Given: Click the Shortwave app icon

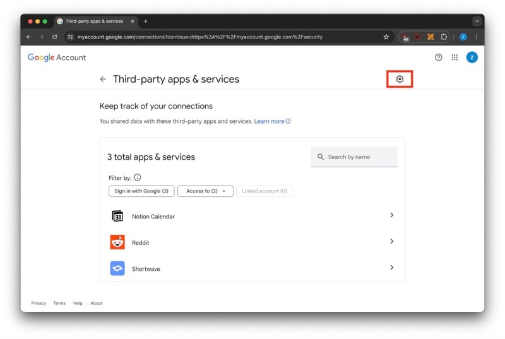Looking at the screenshot, I should pyautogui.click(x=117, y=268).
